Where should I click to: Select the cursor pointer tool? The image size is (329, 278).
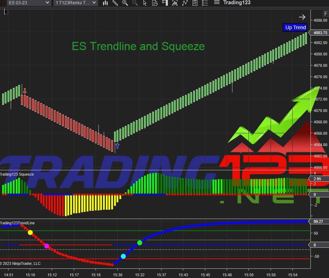pos(145,3)
